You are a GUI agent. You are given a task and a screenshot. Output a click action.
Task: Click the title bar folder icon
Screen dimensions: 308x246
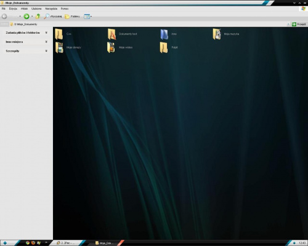(x=2, y=3)
